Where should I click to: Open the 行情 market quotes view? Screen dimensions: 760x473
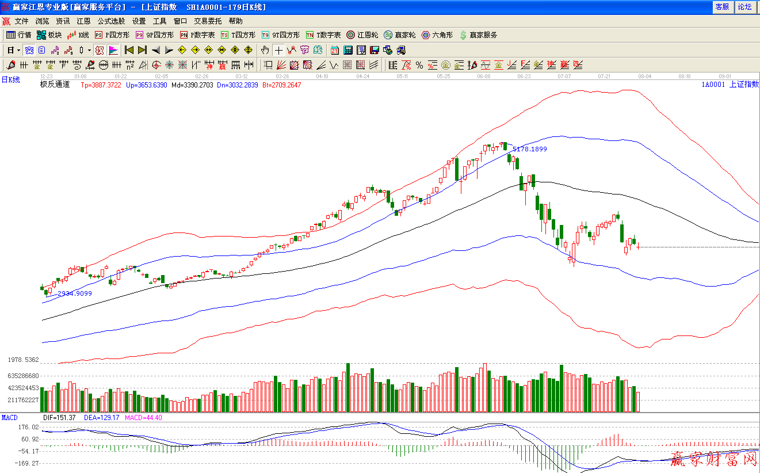click(x=18, y=35)
